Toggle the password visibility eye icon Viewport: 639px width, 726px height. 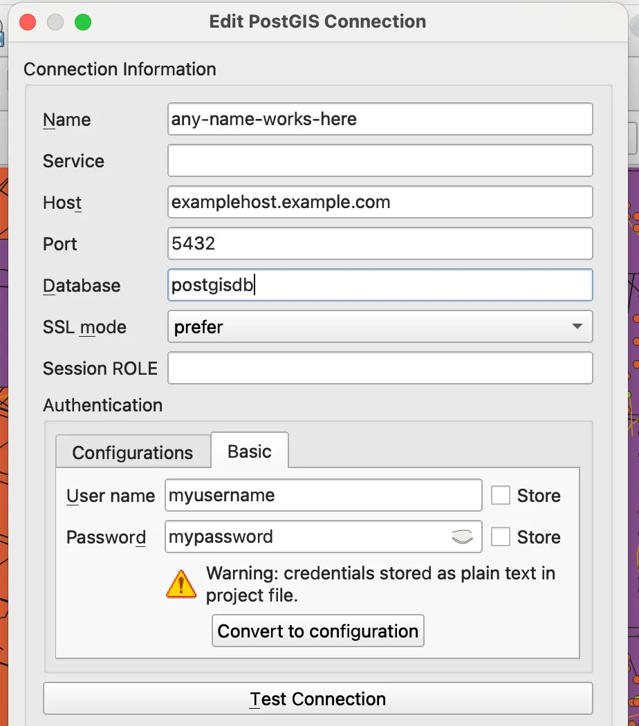(462, 537)
